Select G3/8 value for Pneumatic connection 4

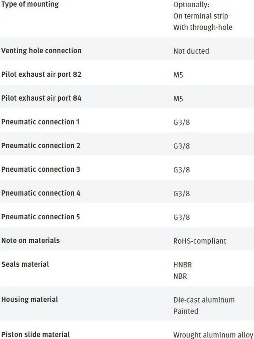pyautogui.click(x=182, y=194)
